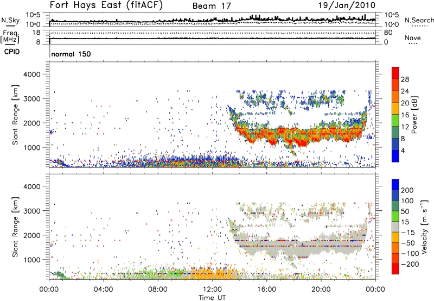Pick the blue top segment of Velocity colorbar
This screenshot has width=434, height=301.
click(x=395, y=185)
